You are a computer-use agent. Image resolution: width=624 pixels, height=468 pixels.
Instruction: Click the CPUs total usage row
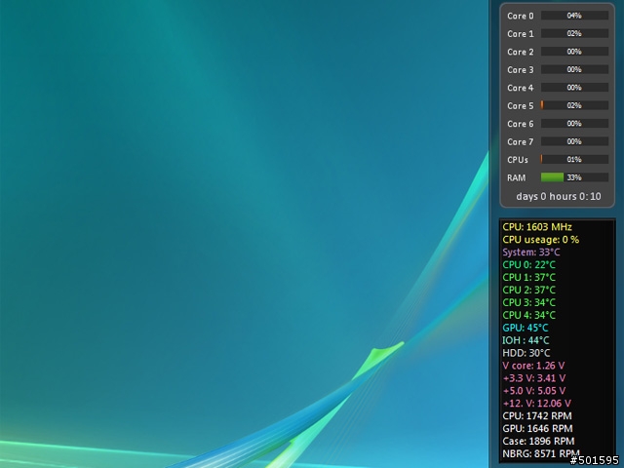(558, 160)
